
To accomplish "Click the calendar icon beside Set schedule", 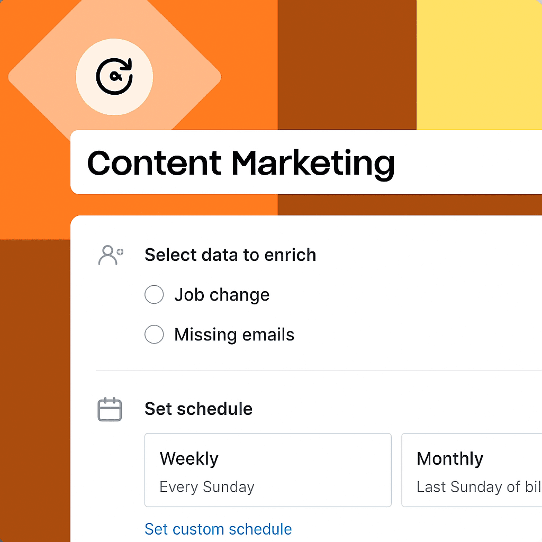I will (110, 409).
